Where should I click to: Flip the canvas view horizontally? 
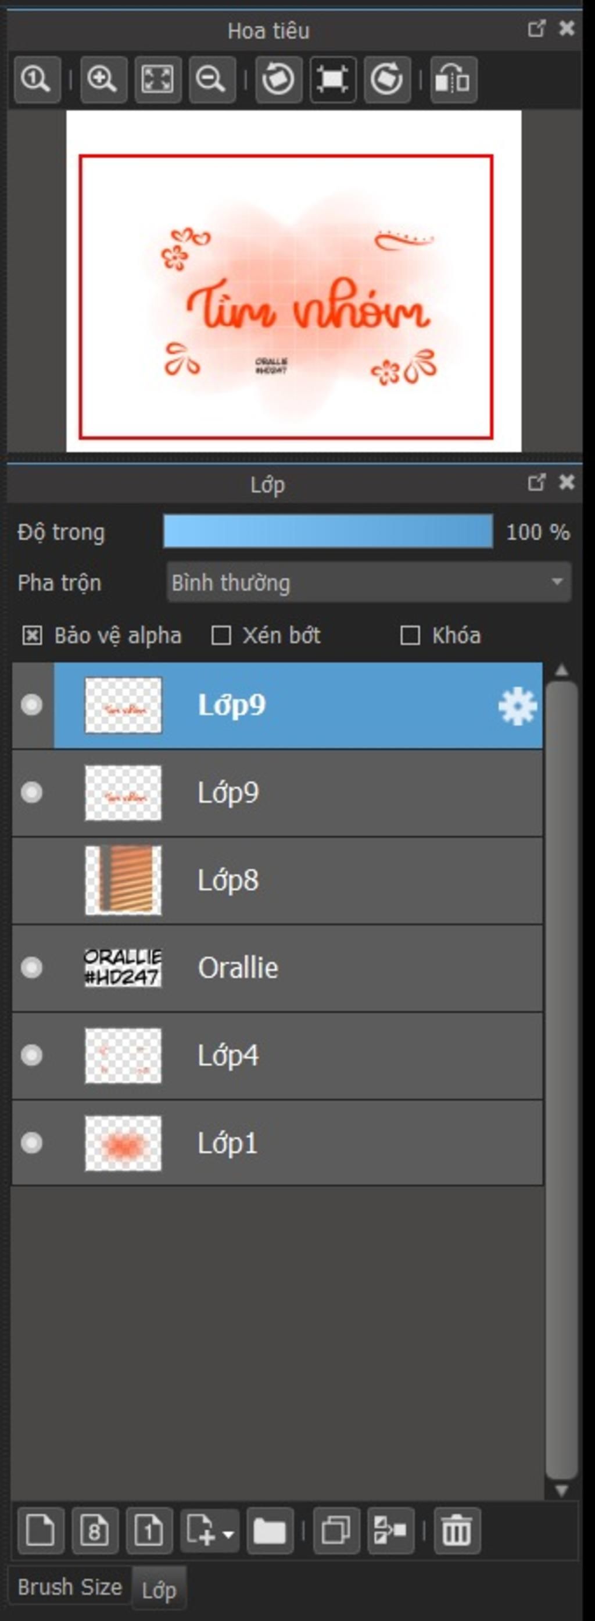453,79
